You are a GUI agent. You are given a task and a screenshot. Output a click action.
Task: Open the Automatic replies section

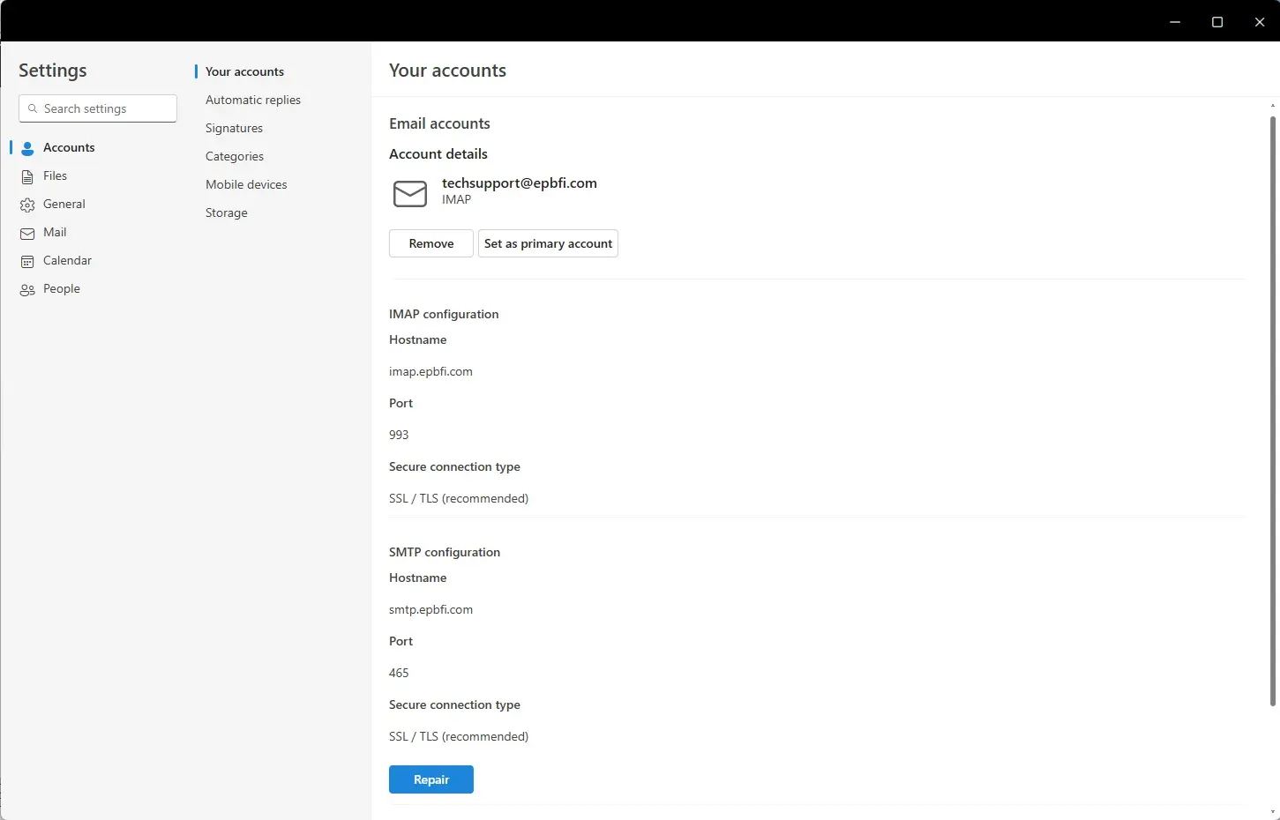253,100
